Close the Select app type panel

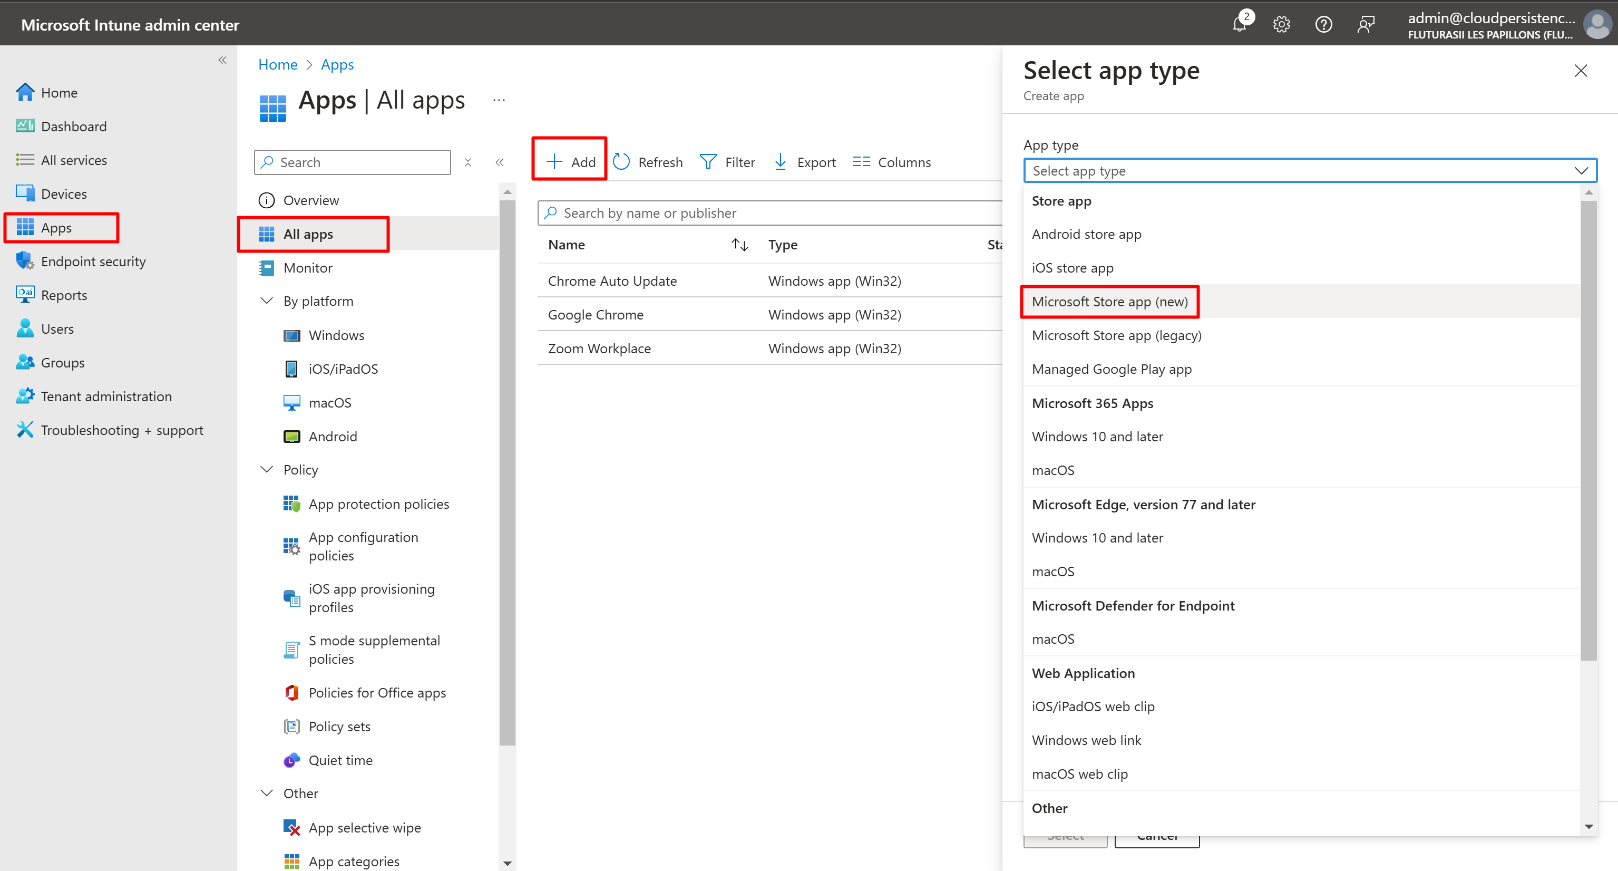pos(1581,71)
